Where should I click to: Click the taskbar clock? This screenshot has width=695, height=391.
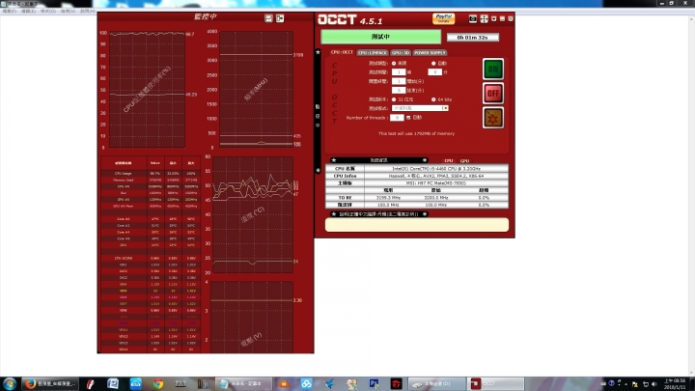tap(675, 384)
